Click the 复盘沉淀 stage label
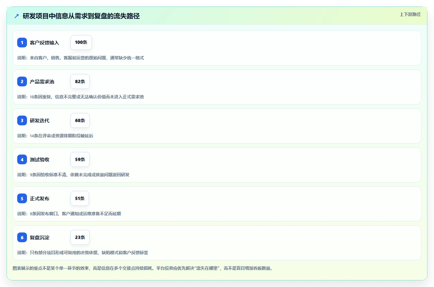The height and width of the screenshot is (287, 434). coord(40,237)
